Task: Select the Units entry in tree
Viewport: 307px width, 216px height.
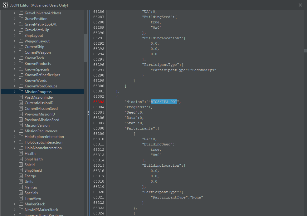Action: pyautogui.click(x=29, y=182)
